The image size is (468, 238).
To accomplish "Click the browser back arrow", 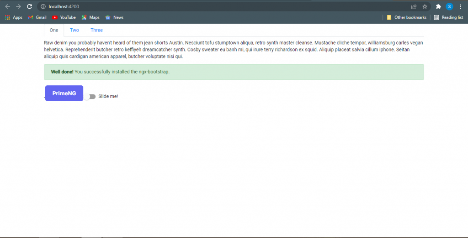I will tap(7, 6).
